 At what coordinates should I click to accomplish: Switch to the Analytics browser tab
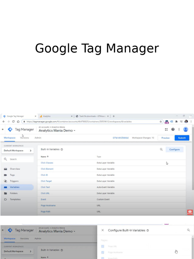coord(56,116)
